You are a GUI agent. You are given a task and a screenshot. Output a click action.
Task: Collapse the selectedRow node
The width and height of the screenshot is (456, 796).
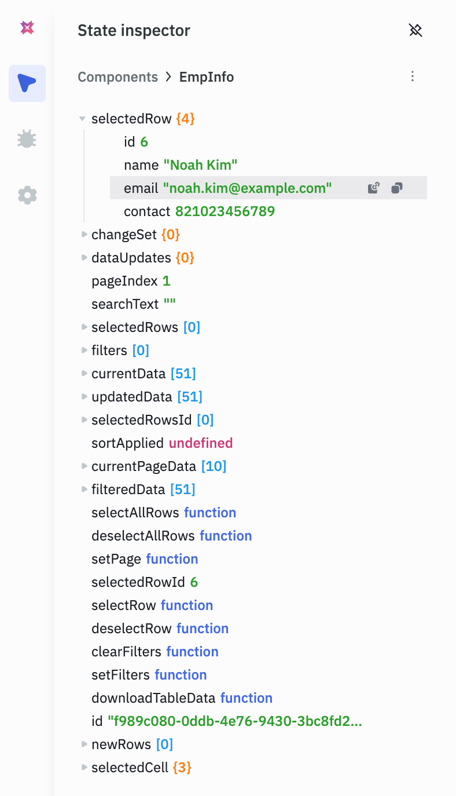84,119
